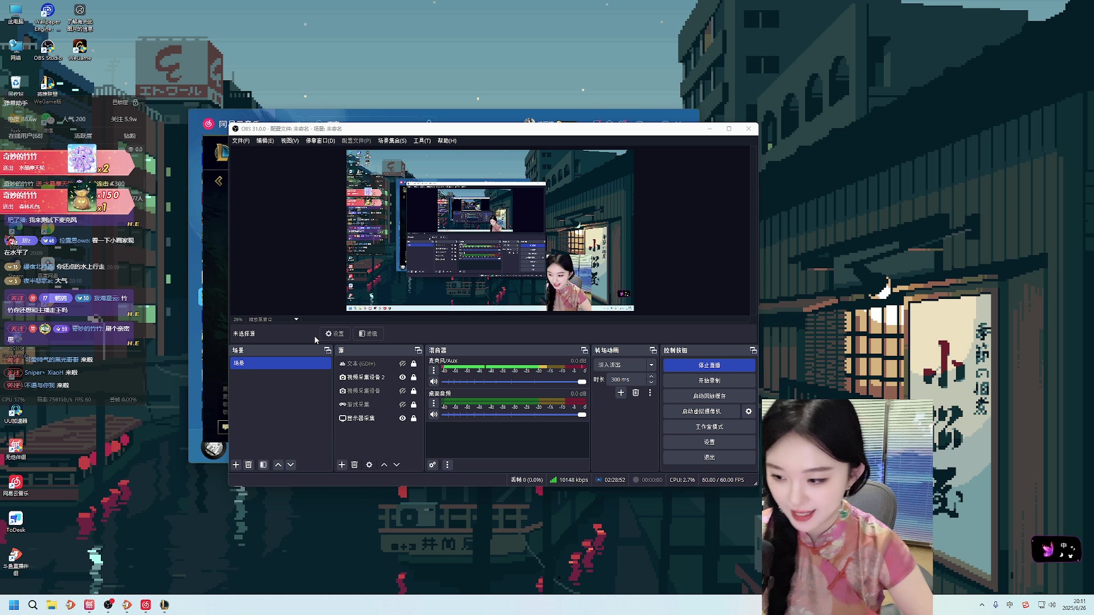Open OBS Studio desktop shortcut

(48, 50)
